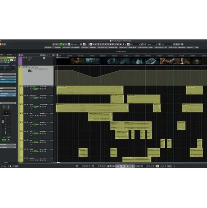
Task: Adjust the PADS track volume slider
Action: [x=45, y=105]
